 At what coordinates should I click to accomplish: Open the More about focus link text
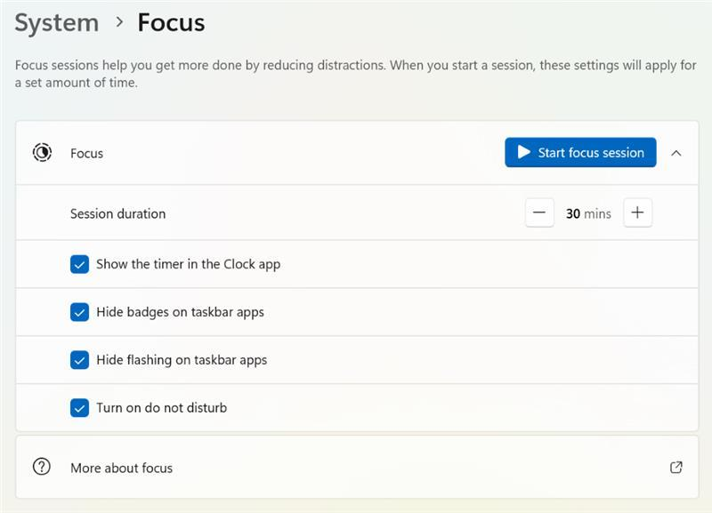click(121, 468)
